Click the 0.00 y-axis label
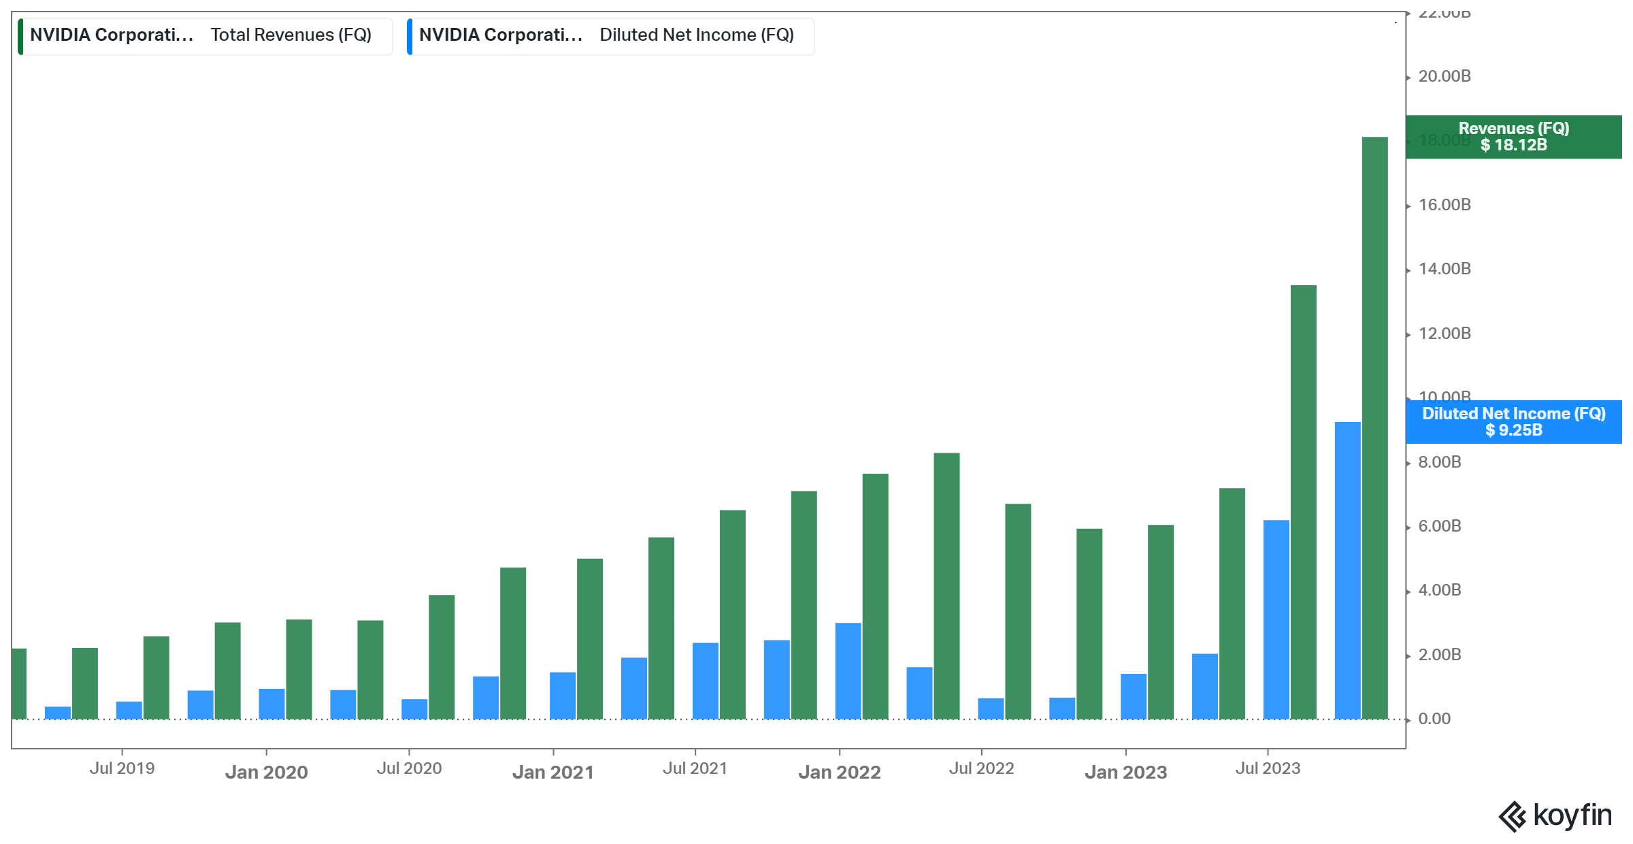The height and width of the screenshot is (844, 1633). click(1434, 719)
